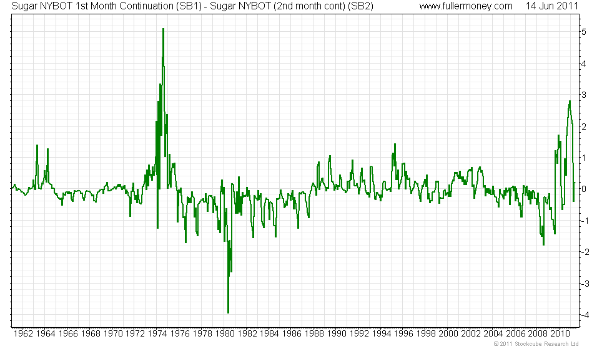The image size is (612, 349).
Task: Click the y-axis label 5
Action: [x=584, y=32]
